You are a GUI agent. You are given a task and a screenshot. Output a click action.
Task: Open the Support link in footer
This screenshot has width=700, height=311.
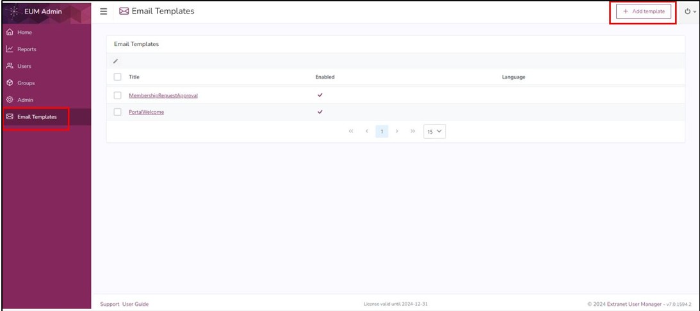point(110,305)
